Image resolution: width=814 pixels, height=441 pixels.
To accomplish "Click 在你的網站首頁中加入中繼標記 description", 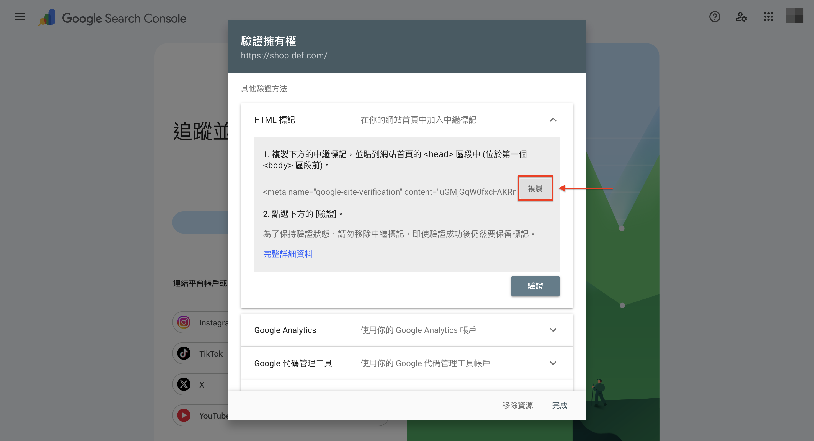I will (x=418, y=120).
